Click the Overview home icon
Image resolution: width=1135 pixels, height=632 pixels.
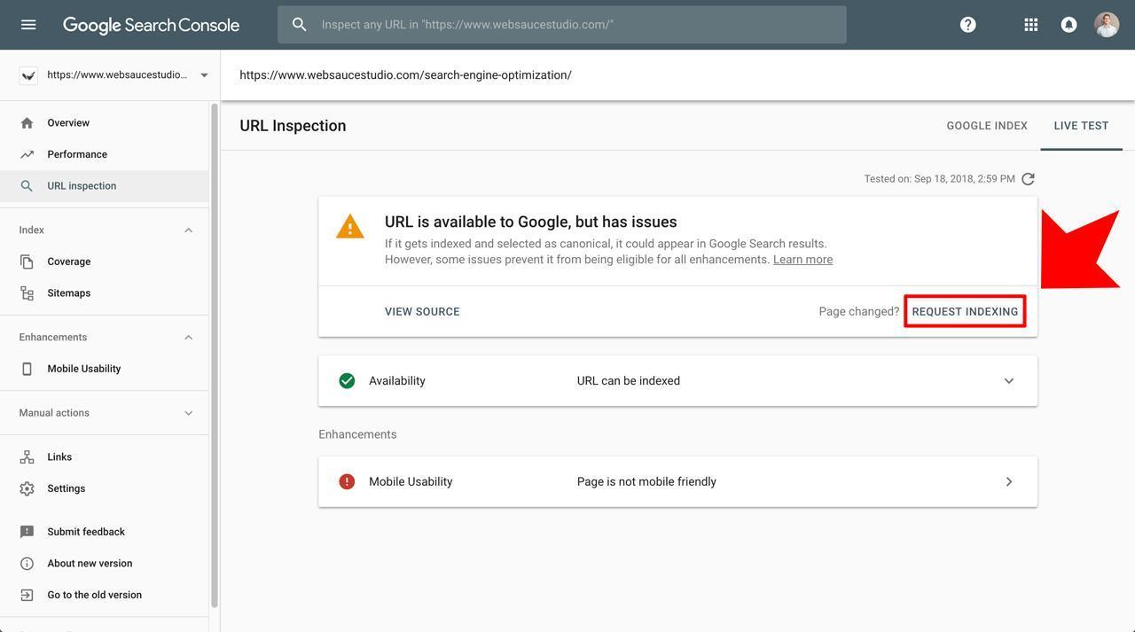[27, 123]
